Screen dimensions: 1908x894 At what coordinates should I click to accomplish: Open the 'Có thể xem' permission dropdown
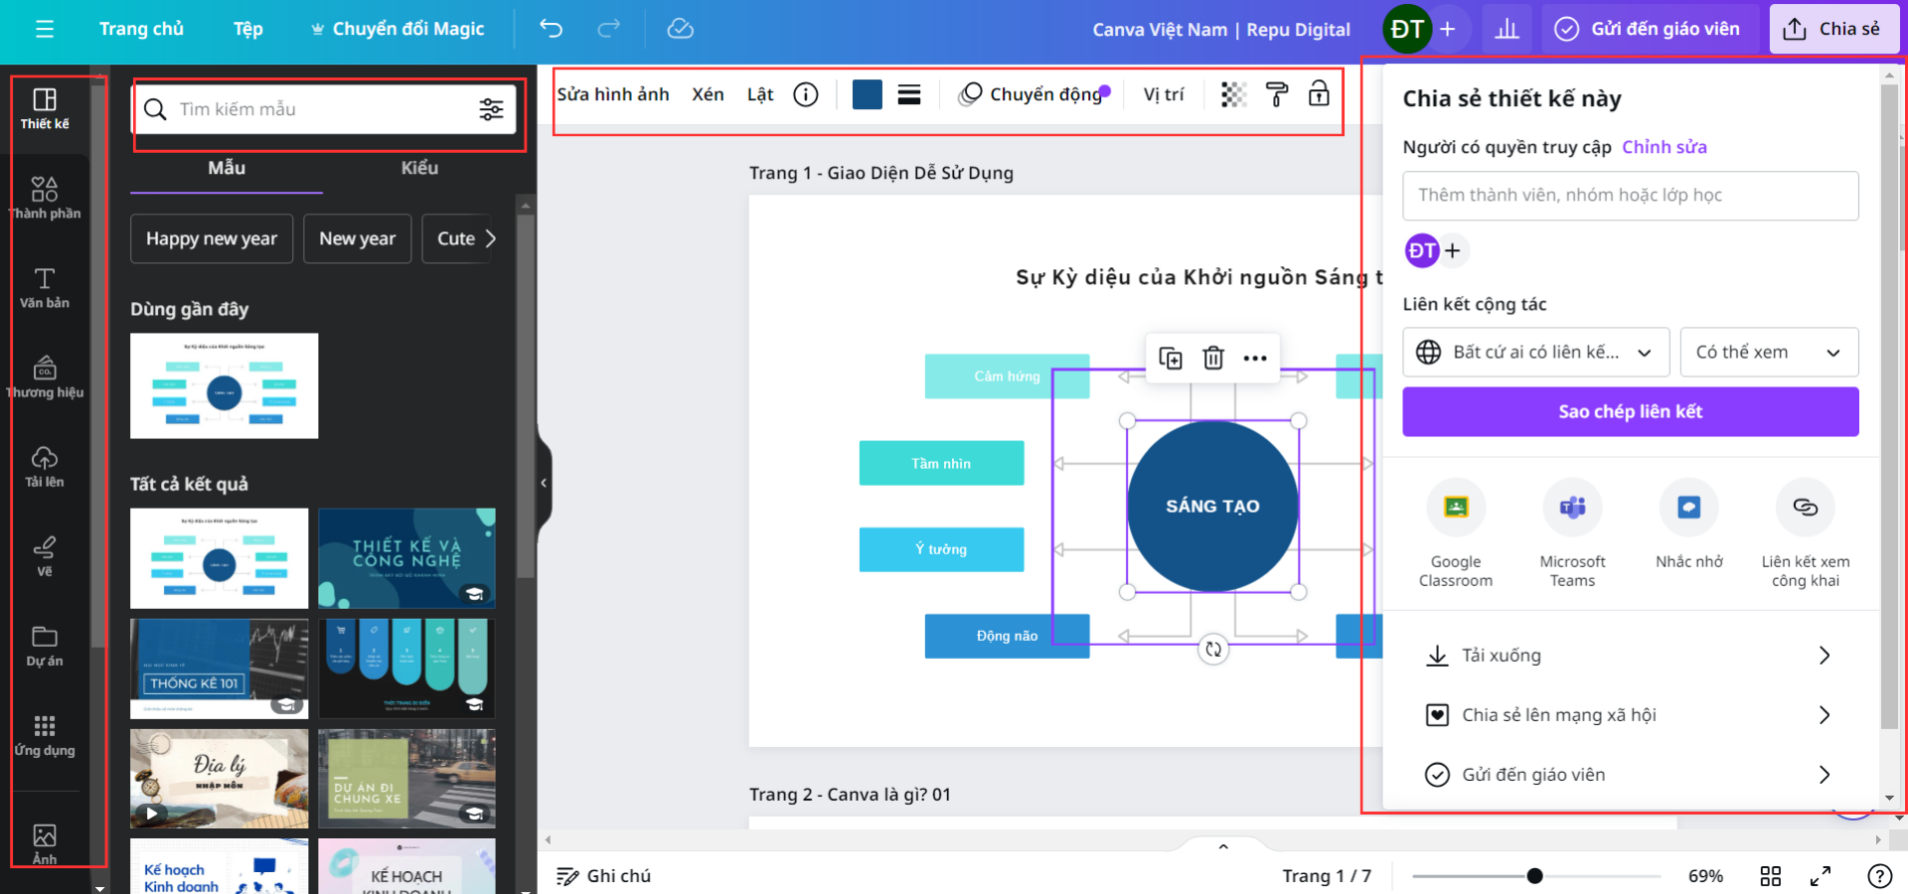pos(1768,353)
